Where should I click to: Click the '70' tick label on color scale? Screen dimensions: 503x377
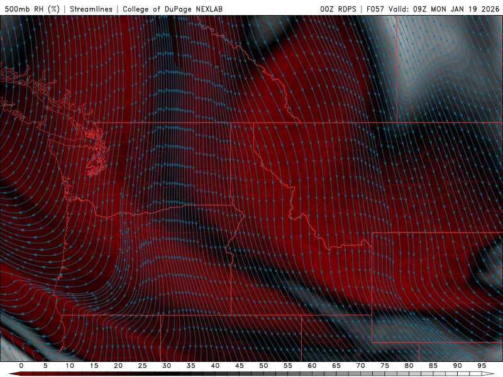(360, 366)
